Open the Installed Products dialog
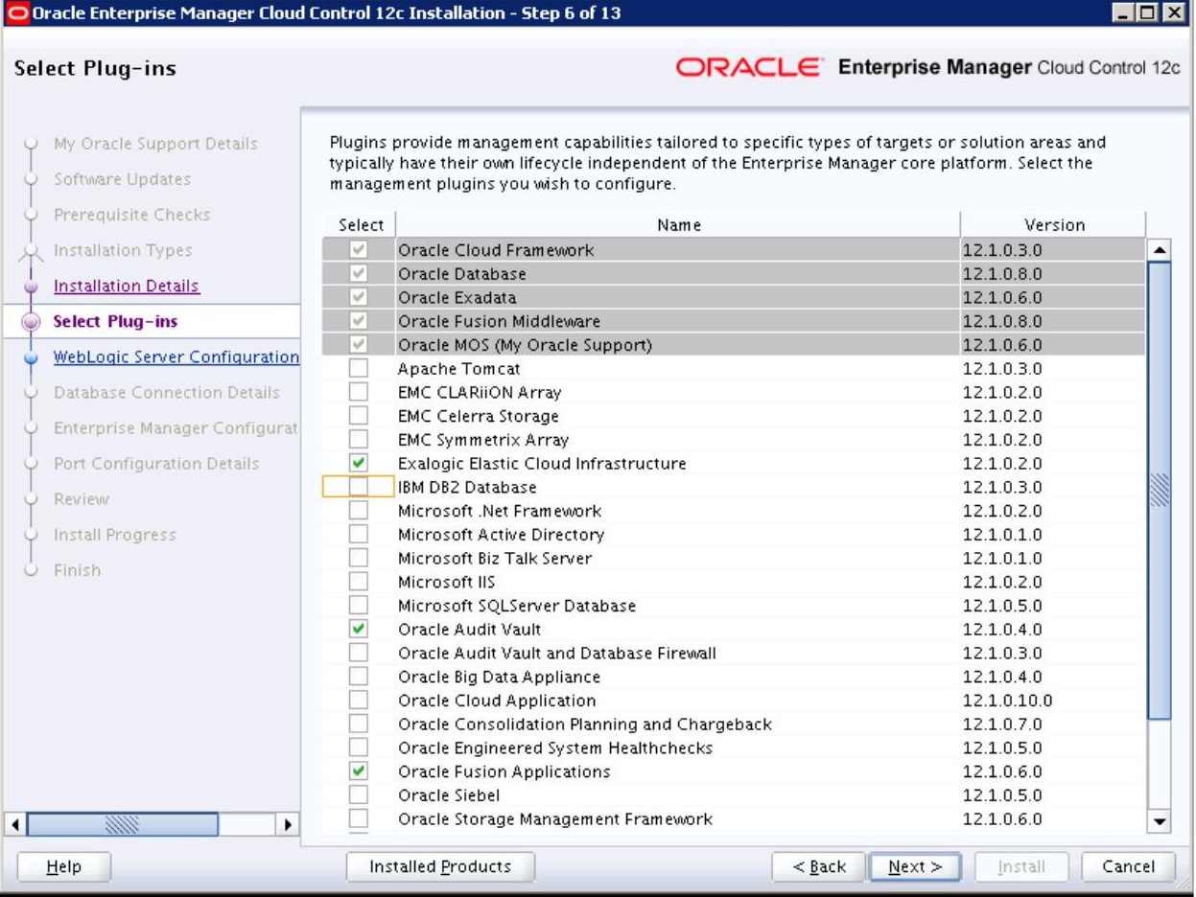The width and height of the screenshot is (1196, 897). [440, 866]
